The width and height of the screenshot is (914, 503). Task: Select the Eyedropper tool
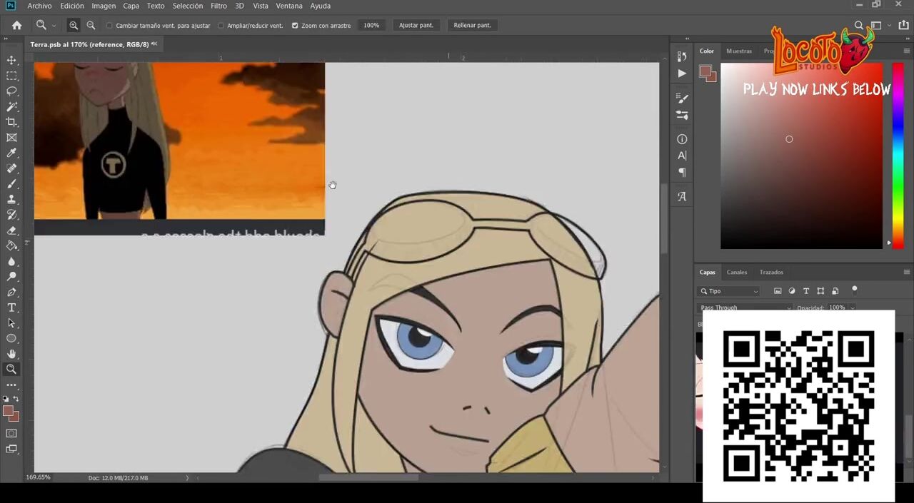coord(11,153)
